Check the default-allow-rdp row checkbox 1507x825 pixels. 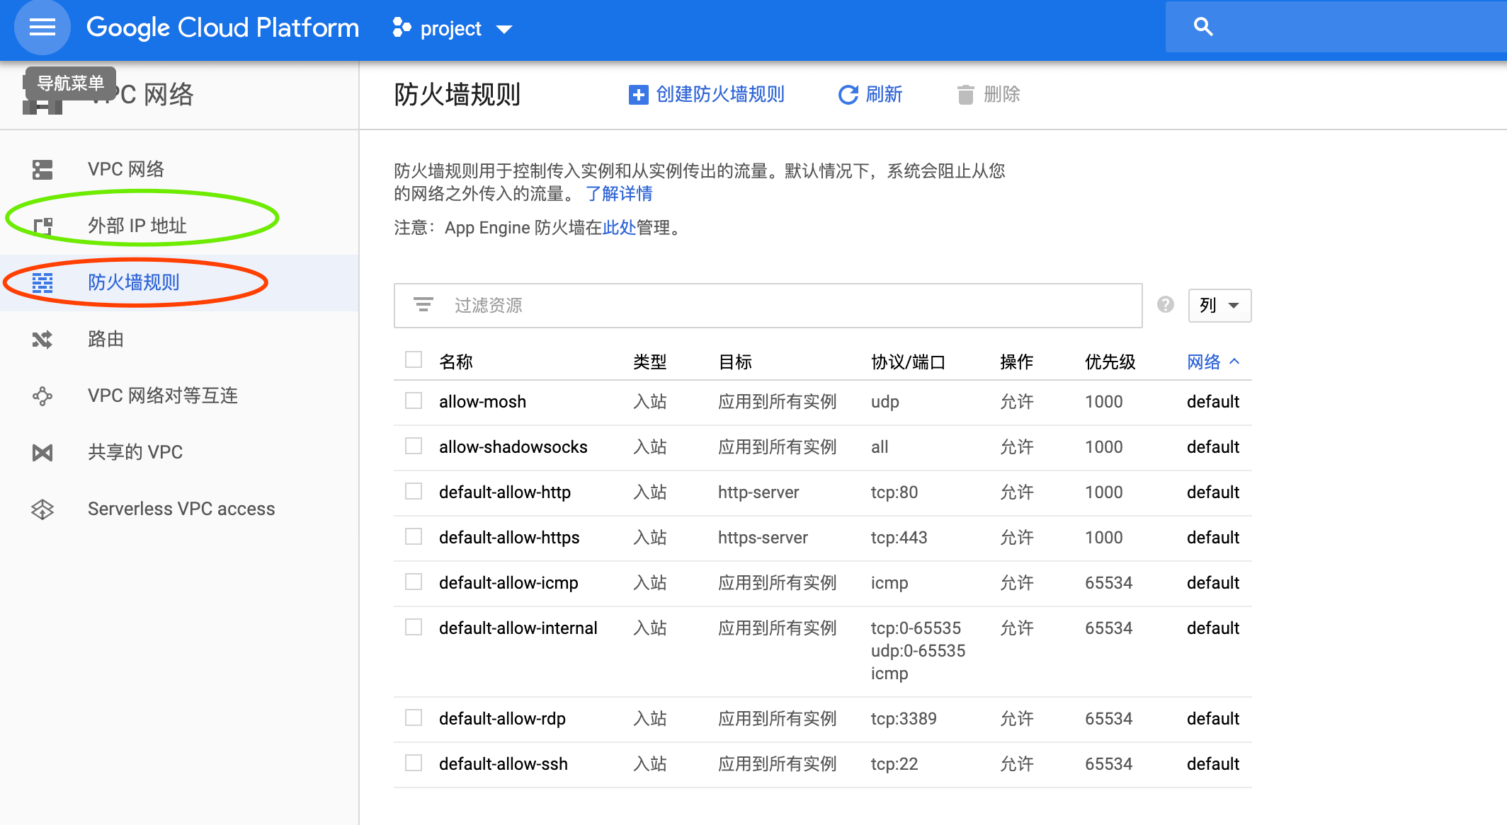414,717
